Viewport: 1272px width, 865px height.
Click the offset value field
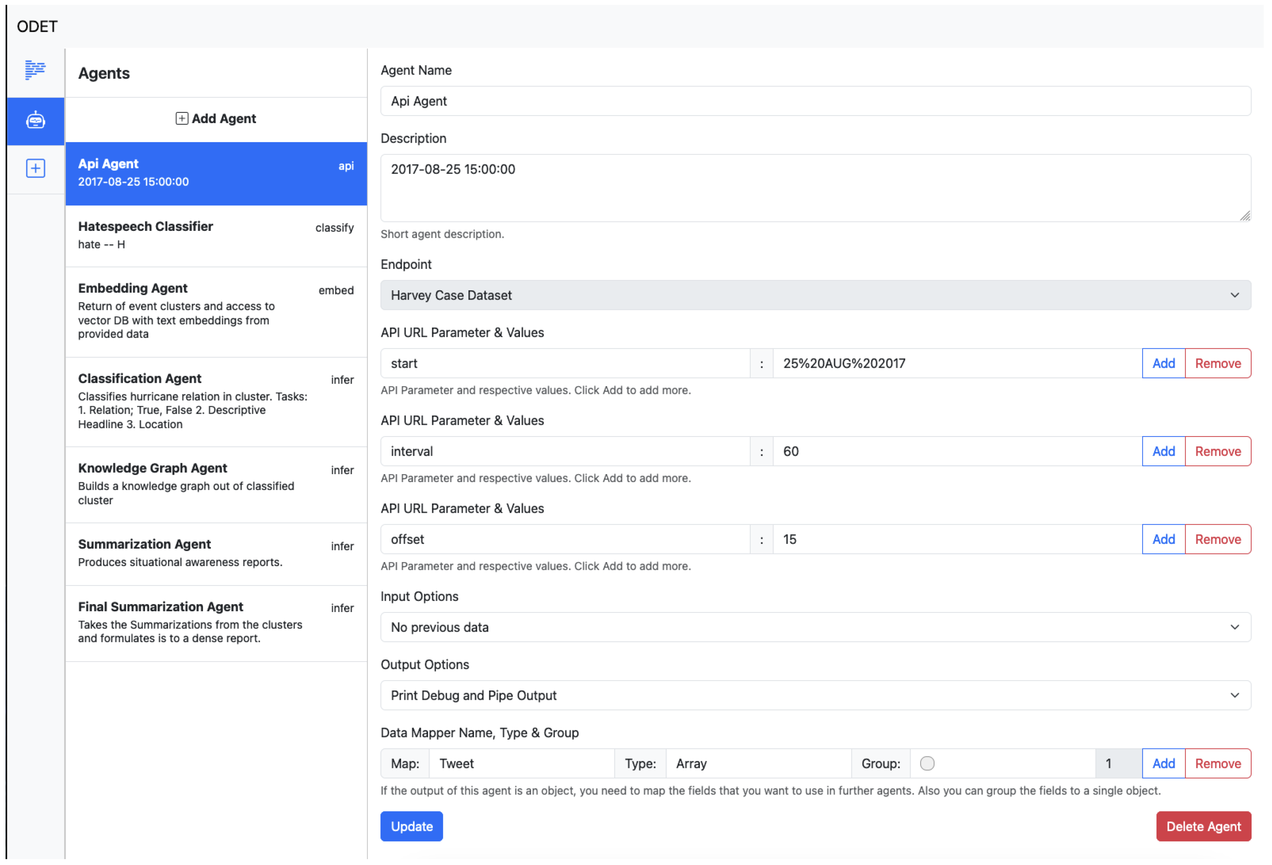pyautogui.click(x=957, y=539)
